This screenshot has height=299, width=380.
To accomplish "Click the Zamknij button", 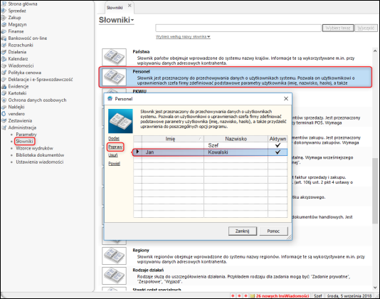I will tap(242, 231).
